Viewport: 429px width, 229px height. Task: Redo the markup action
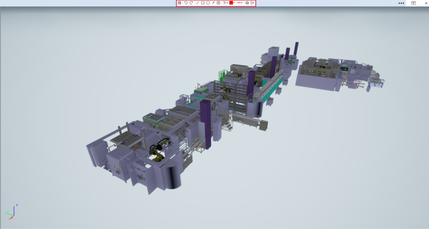coord(191,3)
